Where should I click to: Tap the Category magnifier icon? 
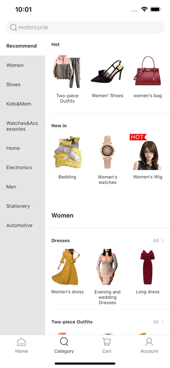click(64, 342)
